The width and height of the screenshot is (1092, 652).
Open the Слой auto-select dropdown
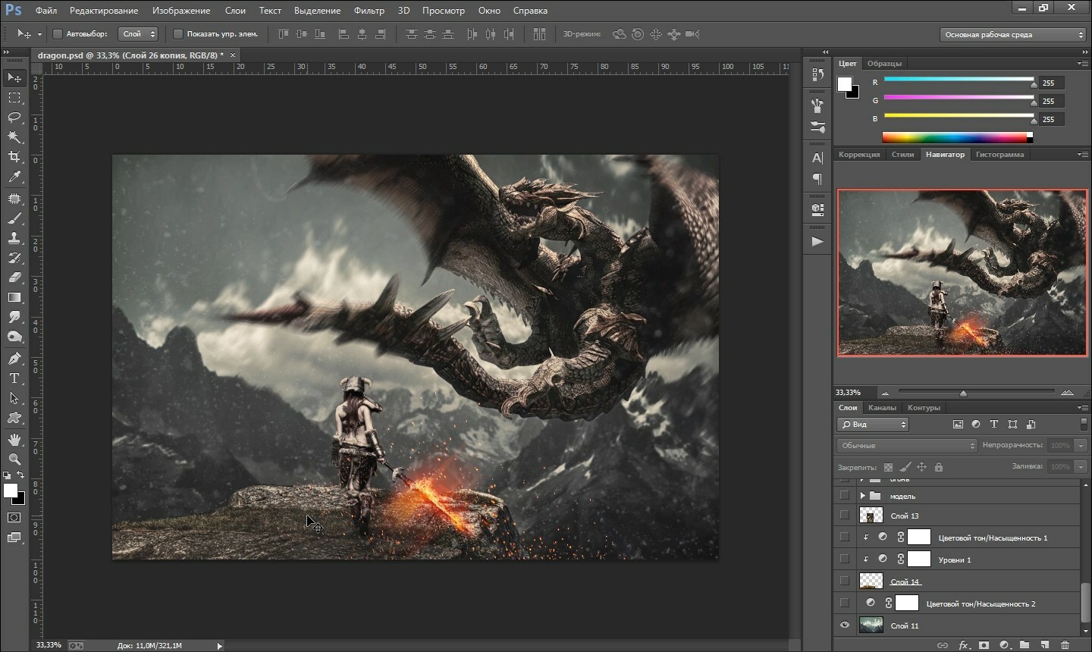138,34
